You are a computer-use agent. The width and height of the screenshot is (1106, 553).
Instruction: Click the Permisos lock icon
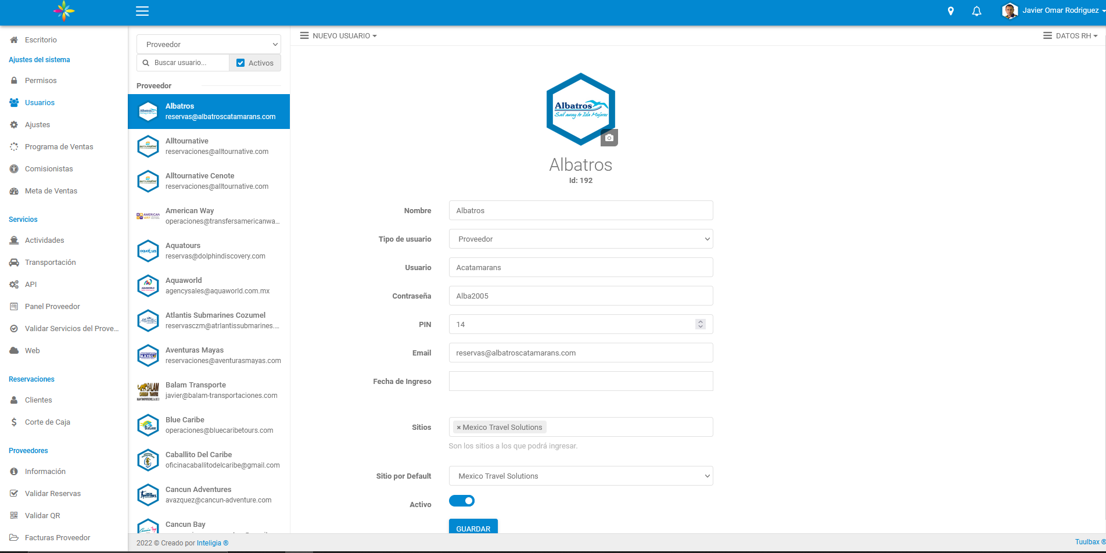click(14, 81)
